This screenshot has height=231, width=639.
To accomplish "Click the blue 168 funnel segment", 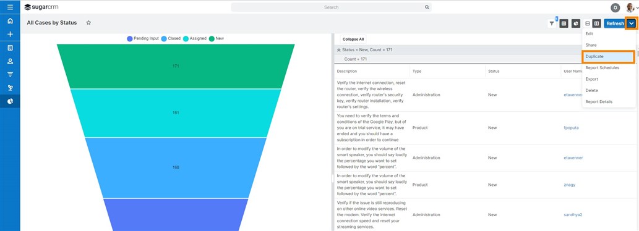I will pyautogui.click(x=176, y=167).
